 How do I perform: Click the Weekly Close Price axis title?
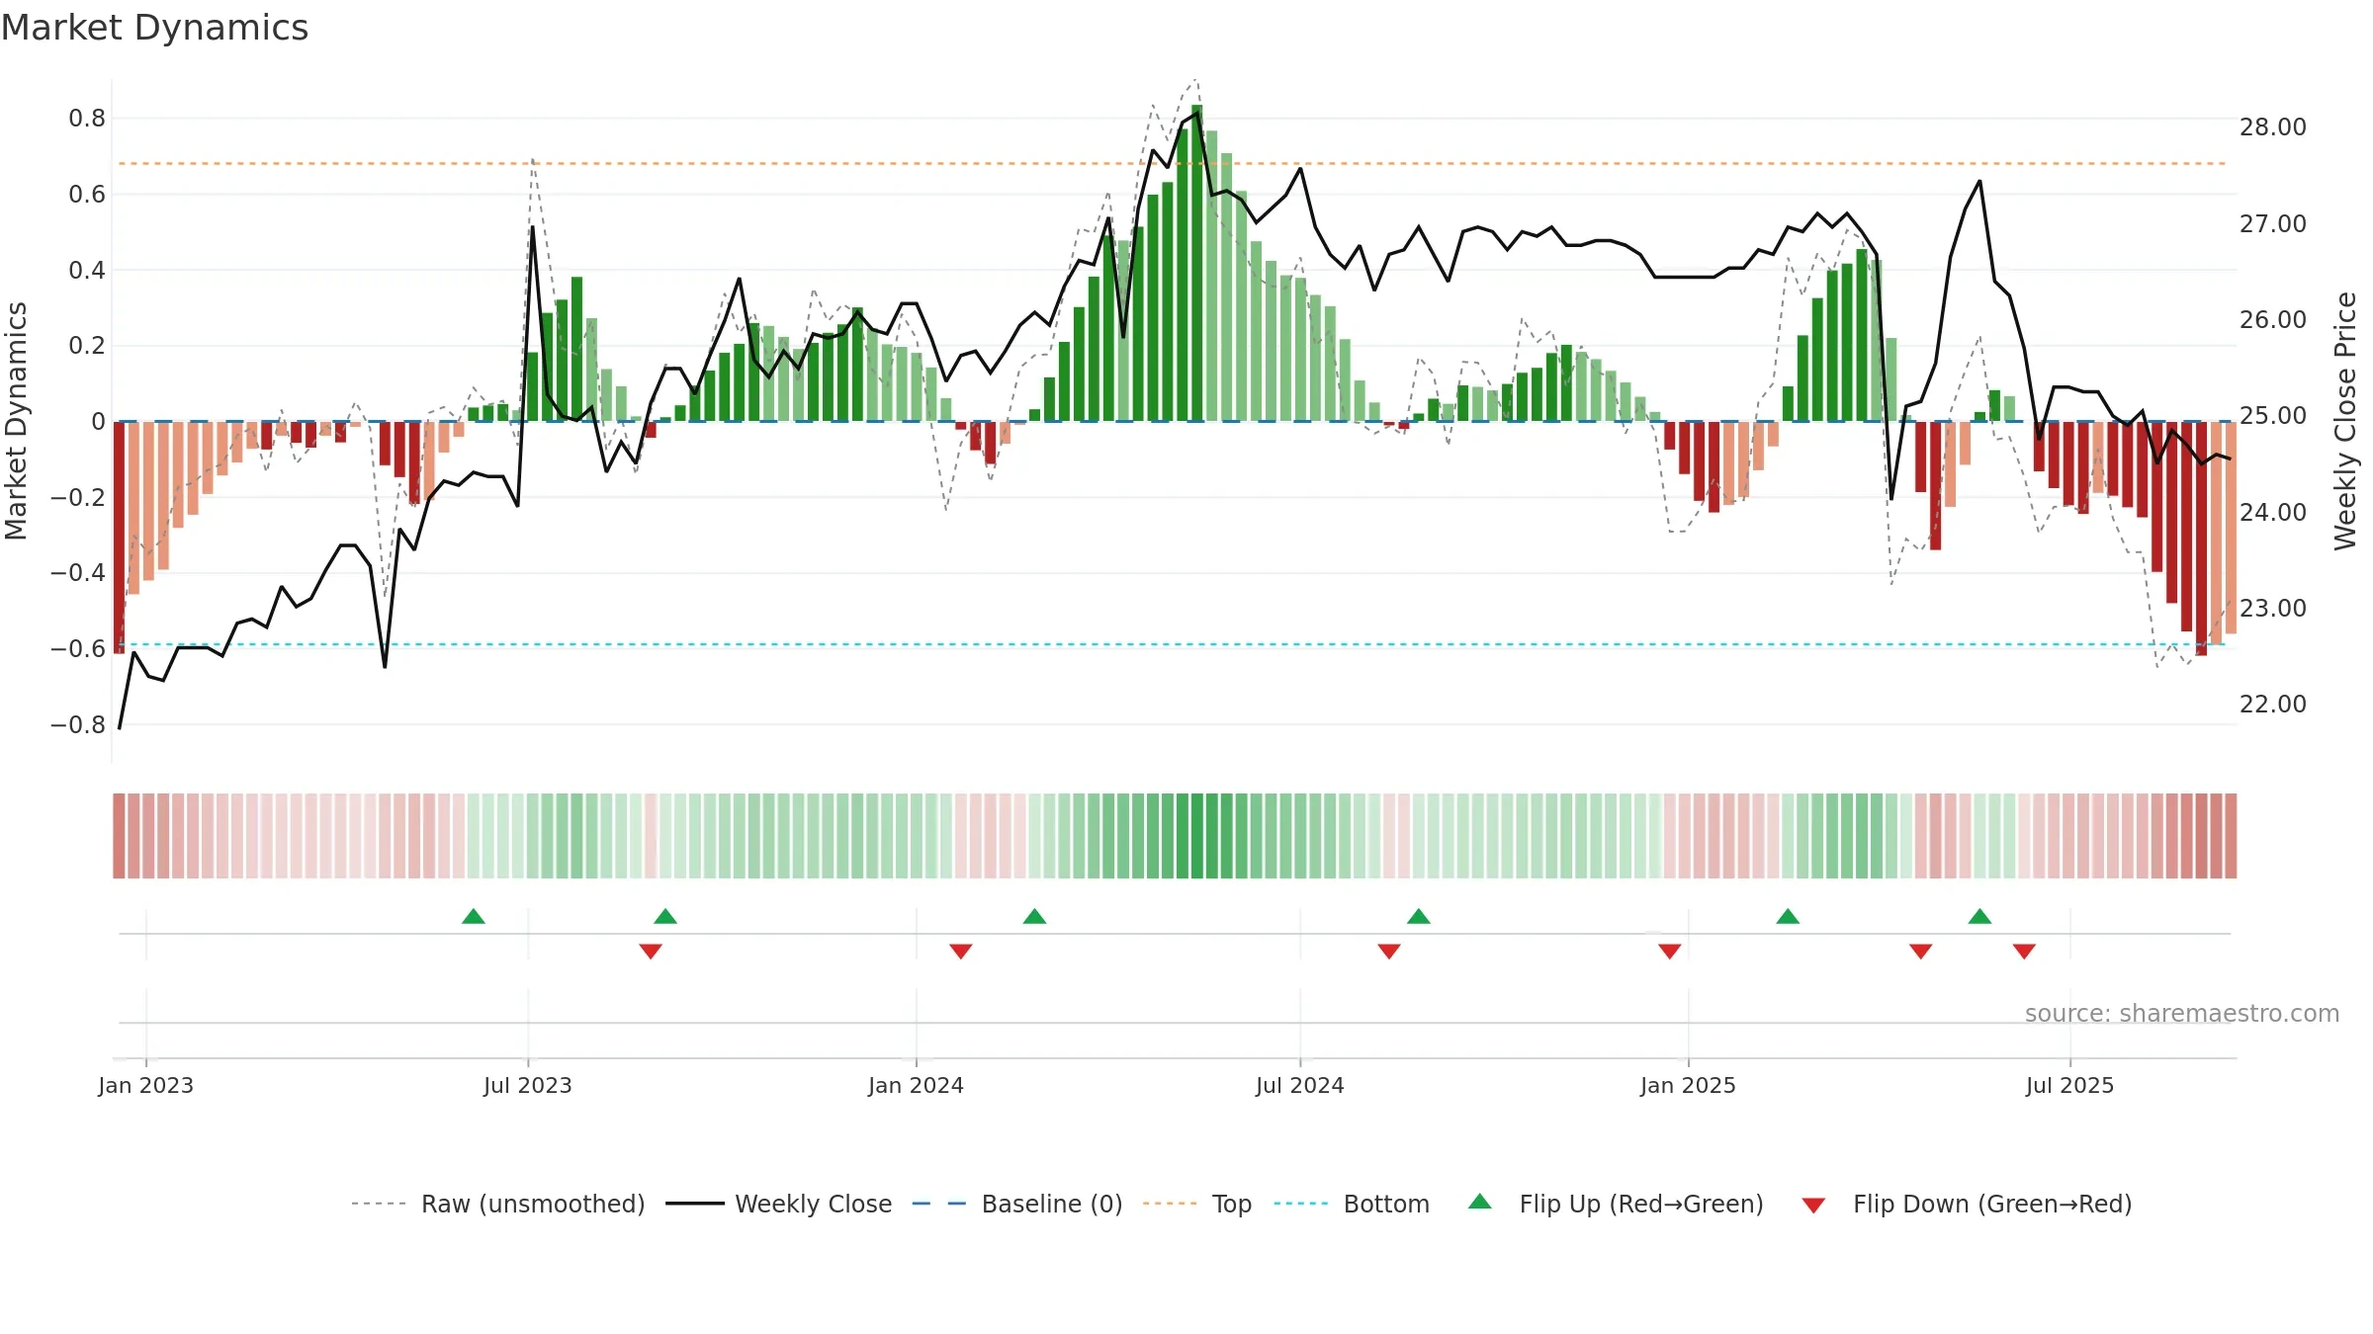click(x=2345, y=421)
